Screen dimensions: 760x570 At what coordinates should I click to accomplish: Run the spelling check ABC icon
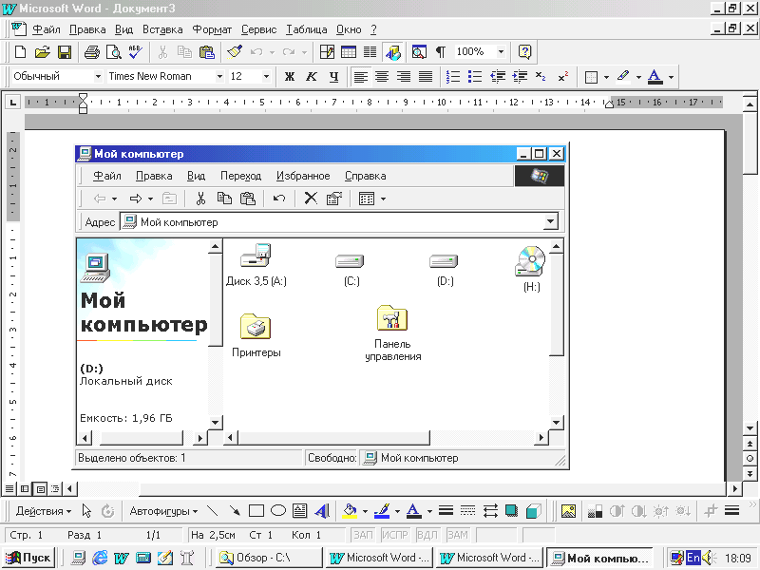tap(136, 52)
